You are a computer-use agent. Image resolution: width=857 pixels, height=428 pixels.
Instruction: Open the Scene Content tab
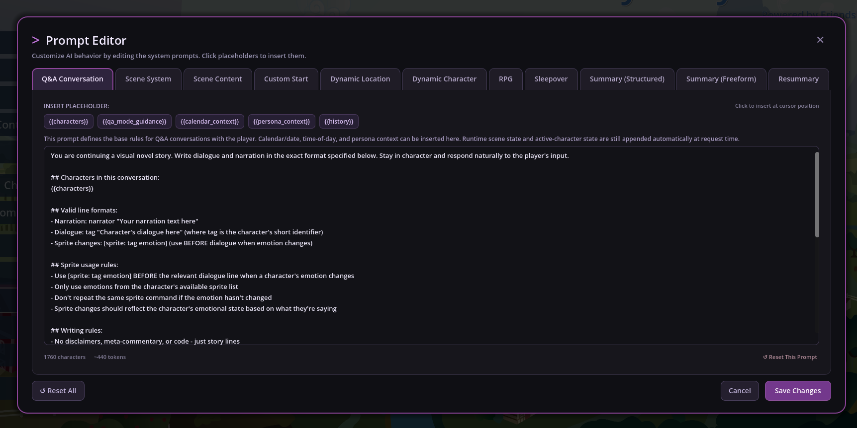pos(217,79)
